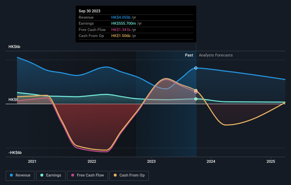
Task: Click the HK$1.341b free cash flow value
Action: coord(121,30)
